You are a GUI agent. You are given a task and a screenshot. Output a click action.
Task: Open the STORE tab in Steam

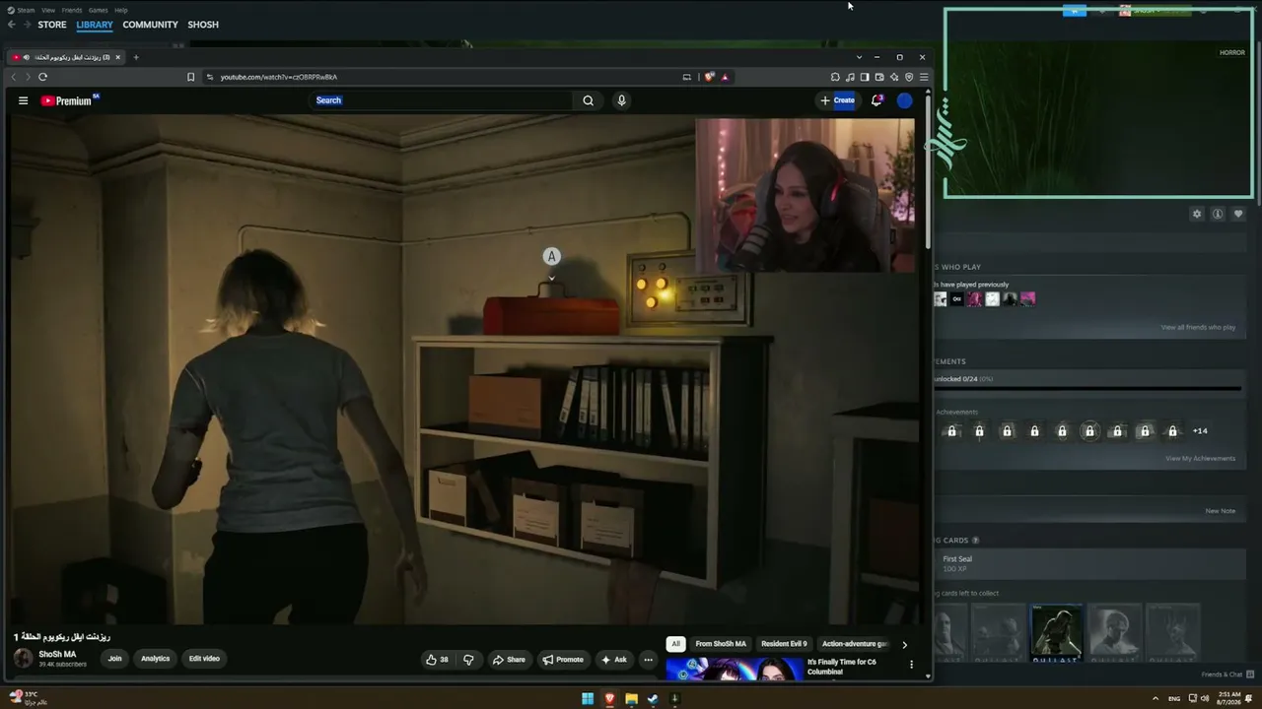click(x=52, y=25)
